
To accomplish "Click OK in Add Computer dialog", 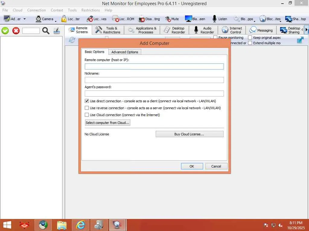I will point(192,166).
